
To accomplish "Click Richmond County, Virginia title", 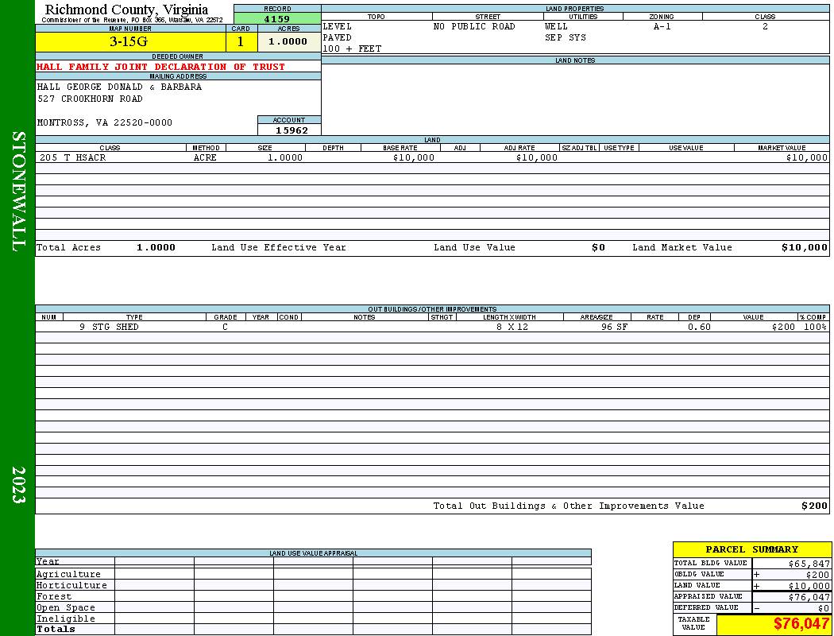I will pyautogui.click(x=126, y=10).
